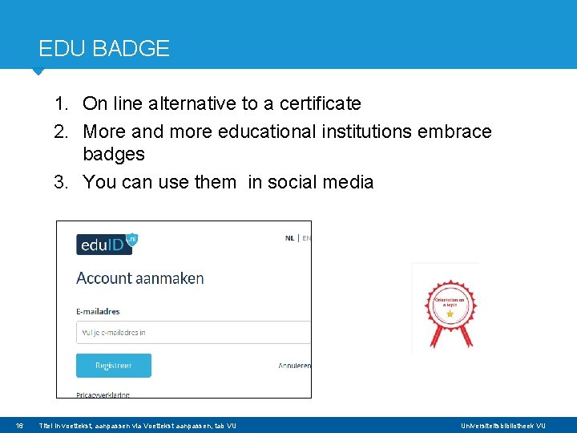Click the Annuleren link
The width and height of the screenshot is (577, 433).
294,366
